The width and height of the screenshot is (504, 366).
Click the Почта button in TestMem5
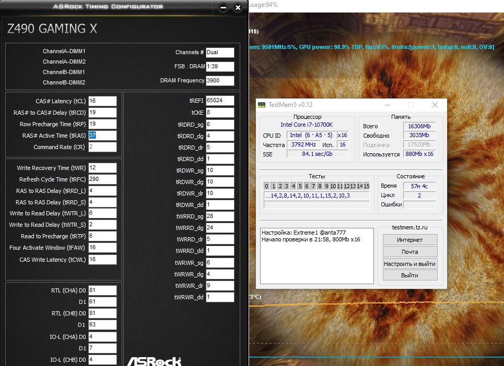tap(410, 252)
